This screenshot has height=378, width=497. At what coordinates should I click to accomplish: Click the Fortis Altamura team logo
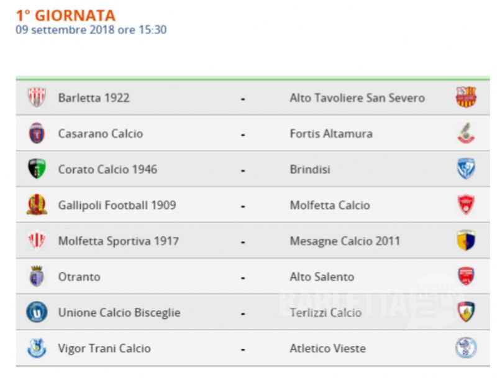coord(466,133)
